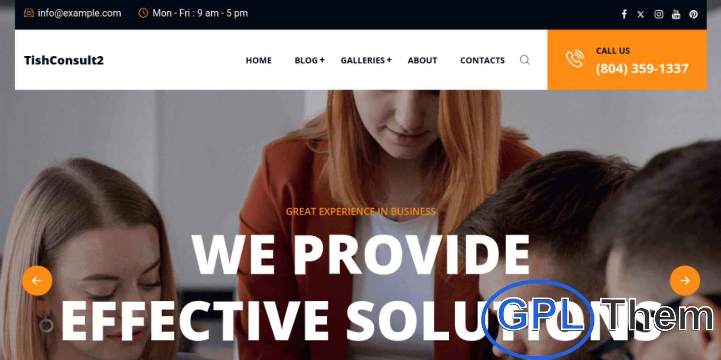The height and width of the screenshot is (360, 721).
Task: Click the clock icon beside business hours
Action: click(143, 13)
